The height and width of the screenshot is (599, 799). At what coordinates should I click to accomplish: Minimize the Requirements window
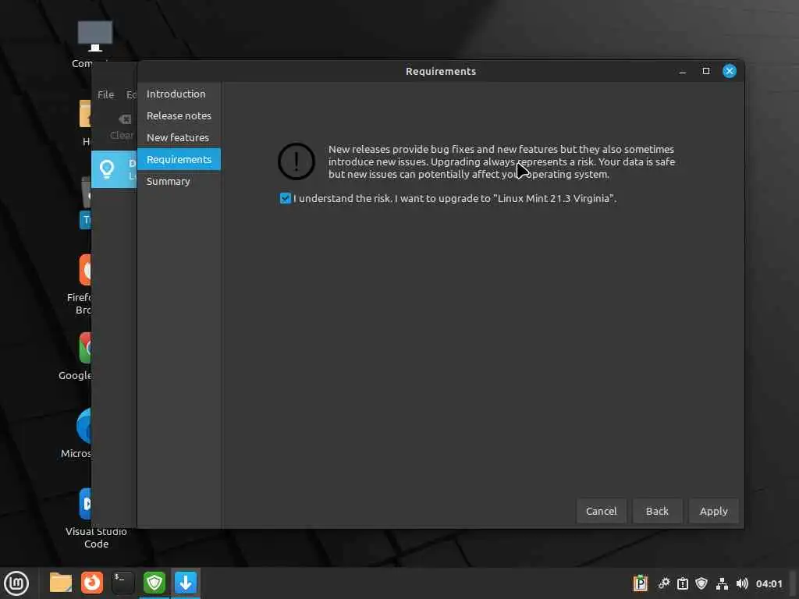(x=683, y=71)
